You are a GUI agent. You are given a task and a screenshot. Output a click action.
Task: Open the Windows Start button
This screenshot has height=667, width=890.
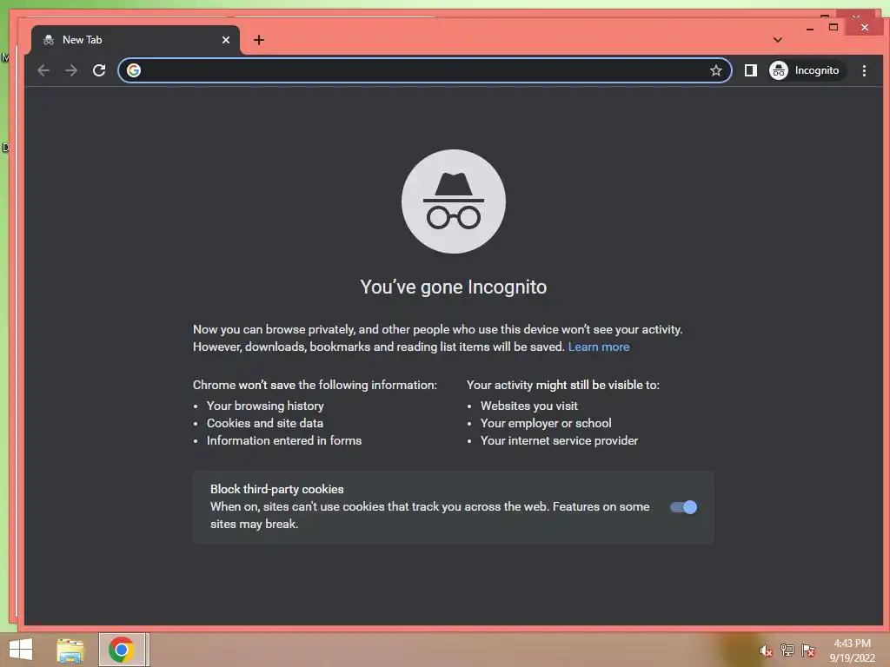(x=21, y=650)
